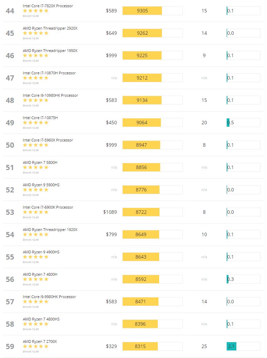The image size is (267, 358).
Task: Click the star rating of Core i9-9980HK
Action: [36, 302]
